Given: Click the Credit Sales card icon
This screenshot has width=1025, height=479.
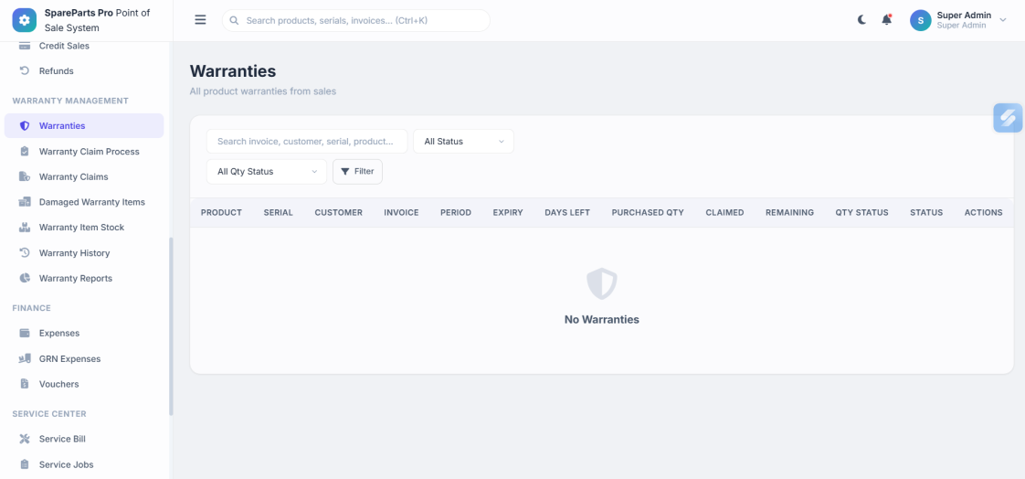Looking at the screenshot, I should [x=25, y=46].
